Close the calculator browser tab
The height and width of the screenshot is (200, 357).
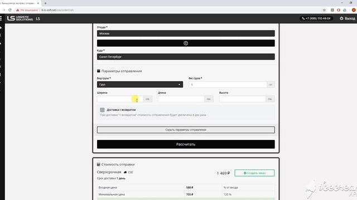click(38, 3)
